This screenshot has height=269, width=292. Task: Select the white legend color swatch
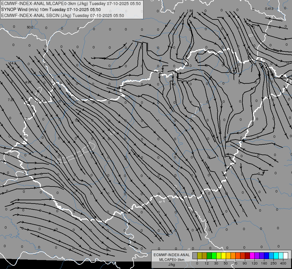click(286, 256)
